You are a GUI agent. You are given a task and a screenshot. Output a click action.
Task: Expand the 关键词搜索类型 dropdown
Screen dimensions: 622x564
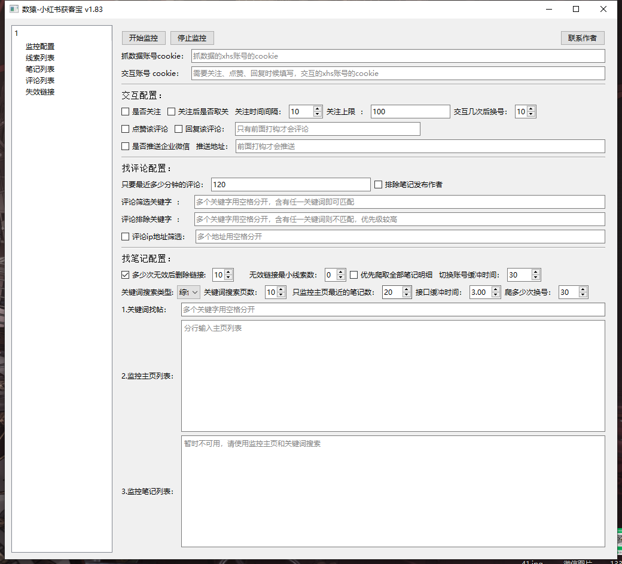point(188,292)
